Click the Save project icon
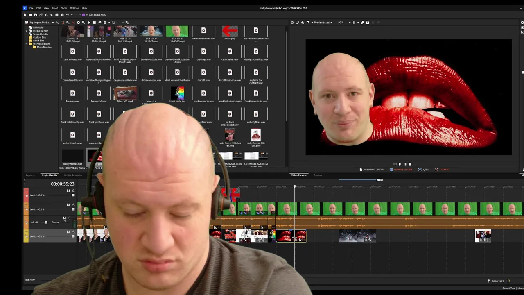 point(36,15)
